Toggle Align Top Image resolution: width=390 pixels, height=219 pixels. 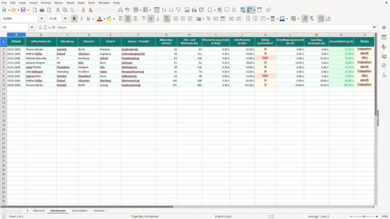pos(144,19)
